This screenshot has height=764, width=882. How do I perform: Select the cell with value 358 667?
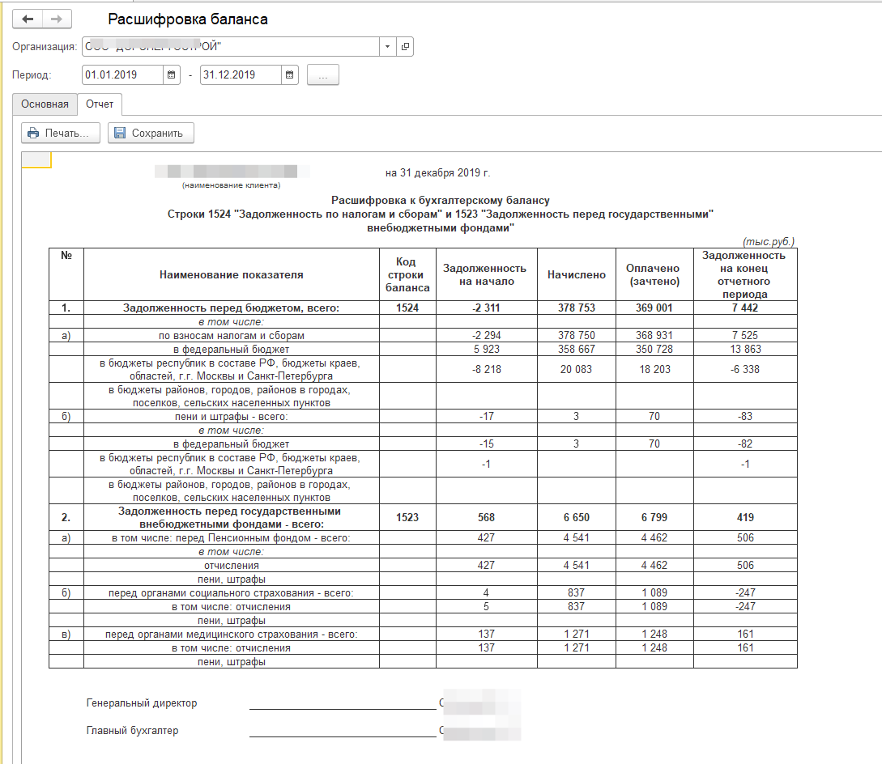pyautogui.click(x=577, y=349)
